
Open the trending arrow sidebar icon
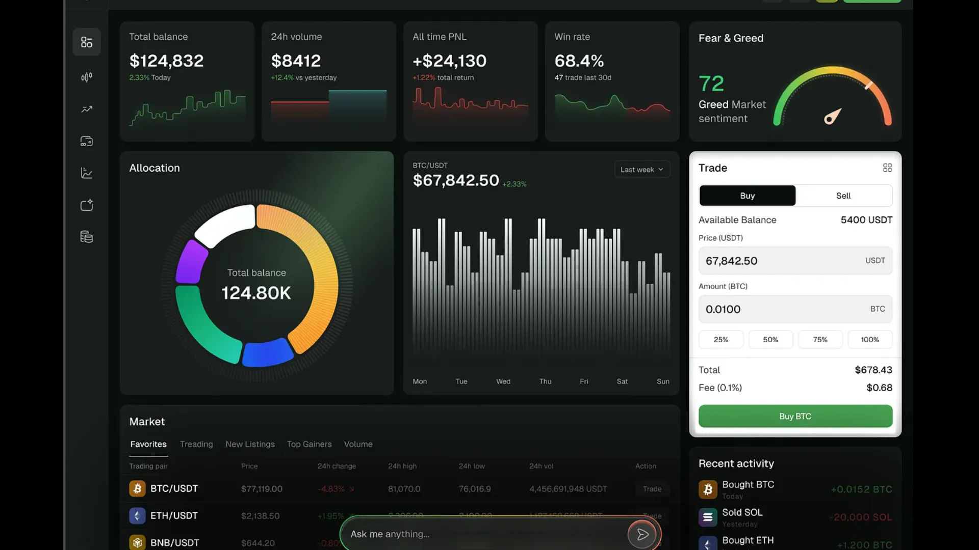pyautogui.click(x=87, y=109)
